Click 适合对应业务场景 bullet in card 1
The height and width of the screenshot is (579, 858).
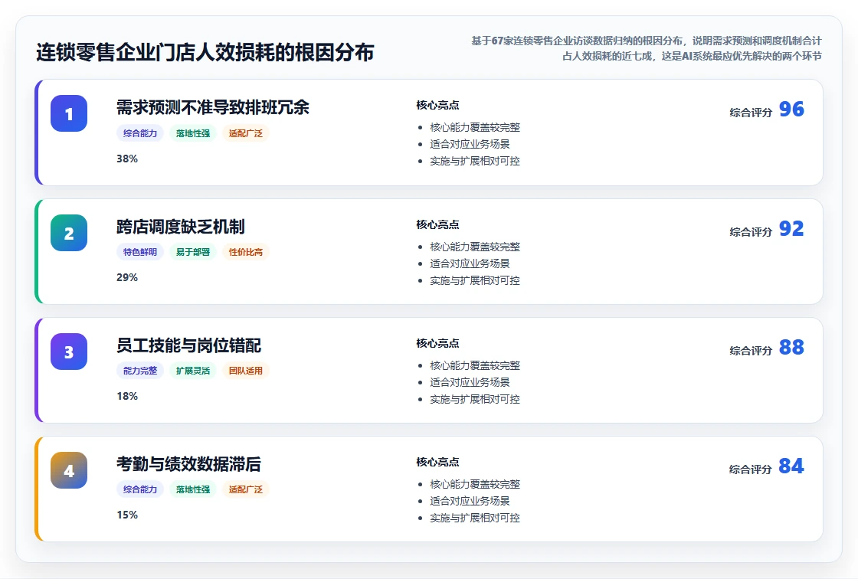click(x=470, y=145)
